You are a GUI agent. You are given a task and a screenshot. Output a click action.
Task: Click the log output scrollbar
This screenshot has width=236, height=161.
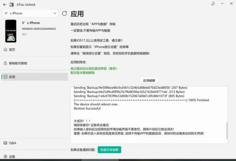[227, 131]
